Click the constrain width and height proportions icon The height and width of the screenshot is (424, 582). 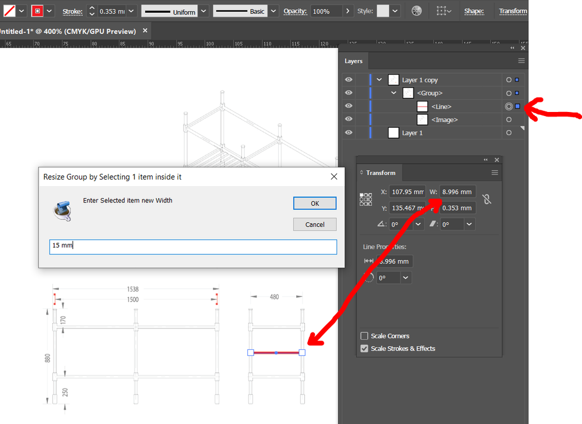(487, 199)
